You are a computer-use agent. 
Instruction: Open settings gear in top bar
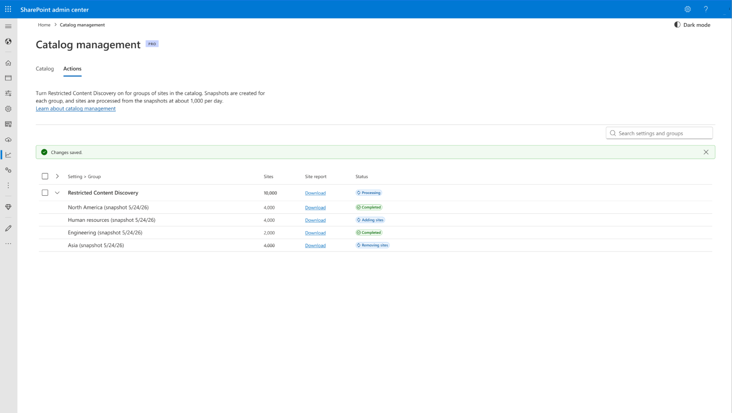pyautogui.click(x=687, y=9)
